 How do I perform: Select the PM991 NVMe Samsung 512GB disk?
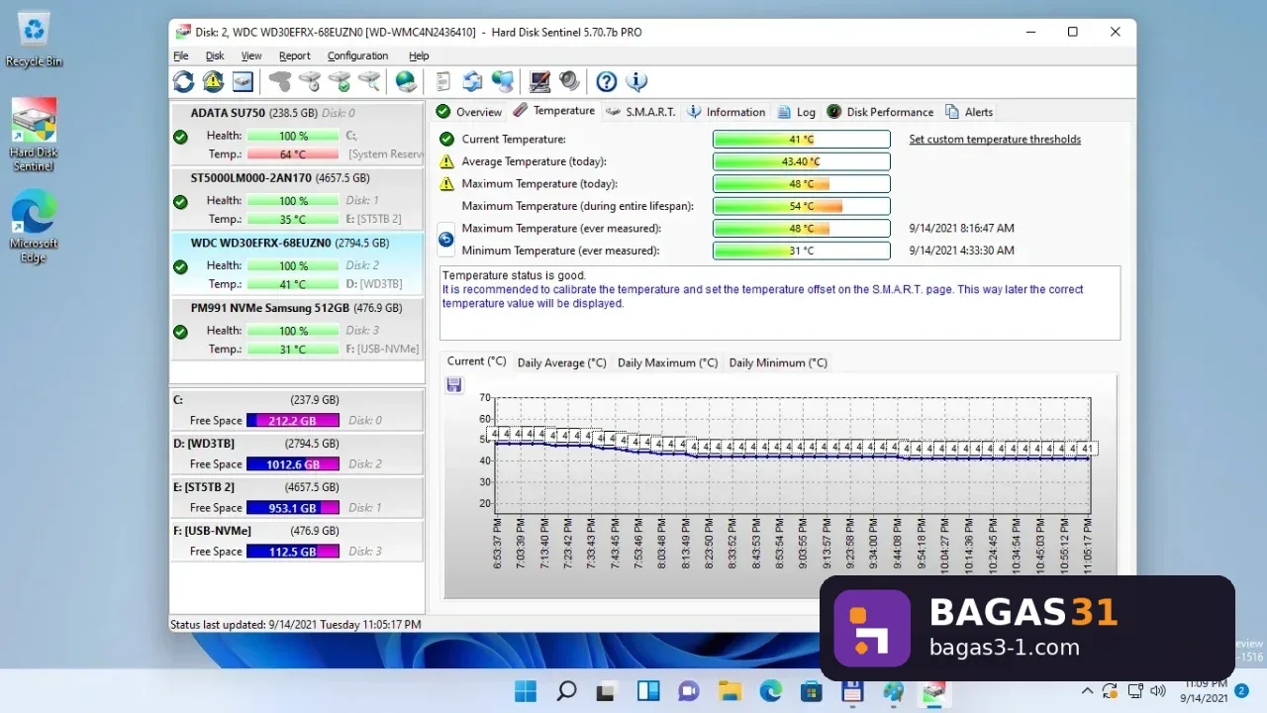coord(297,329)
